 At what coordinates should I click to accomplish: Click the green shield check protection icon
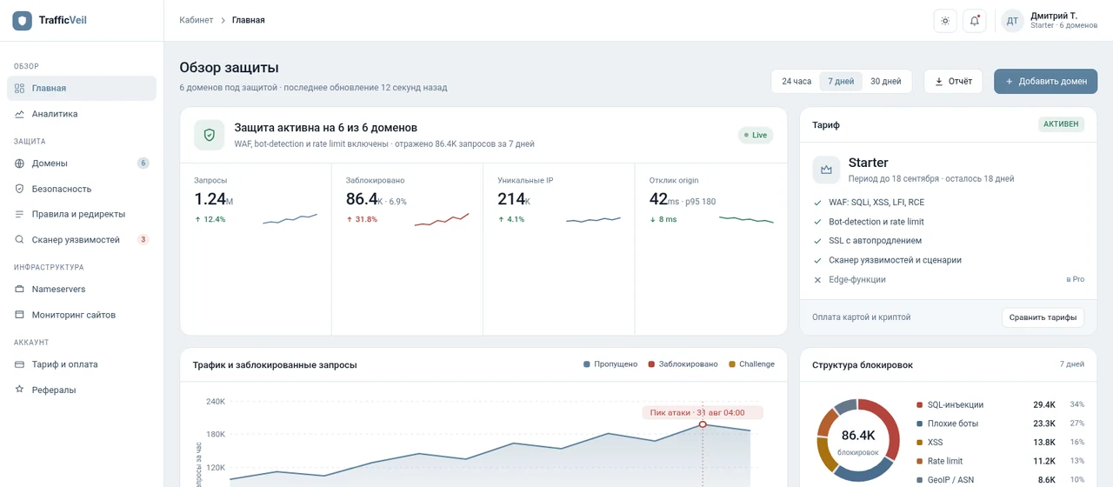(209, 135)
